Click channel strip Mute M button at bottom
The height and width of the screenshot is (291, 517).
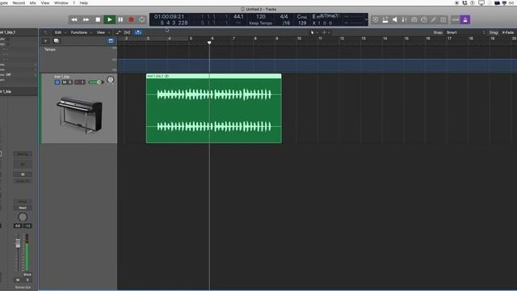18,280
